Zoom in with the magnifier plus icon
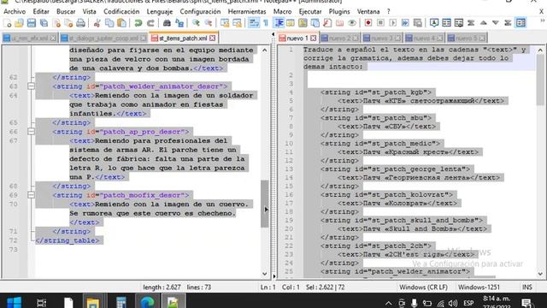547x308 pixels. point(196,23)
